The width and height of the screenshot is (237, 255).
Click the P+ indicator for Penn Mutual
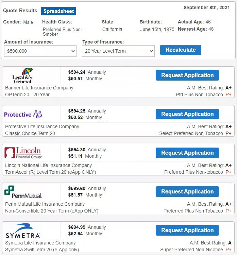pos(228,211)
